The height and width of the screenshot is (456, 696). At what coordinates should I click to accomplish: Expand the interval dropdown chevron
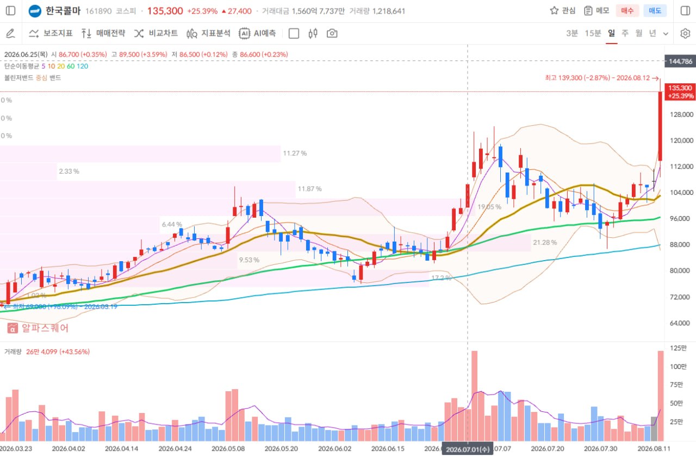pos(666,34)
